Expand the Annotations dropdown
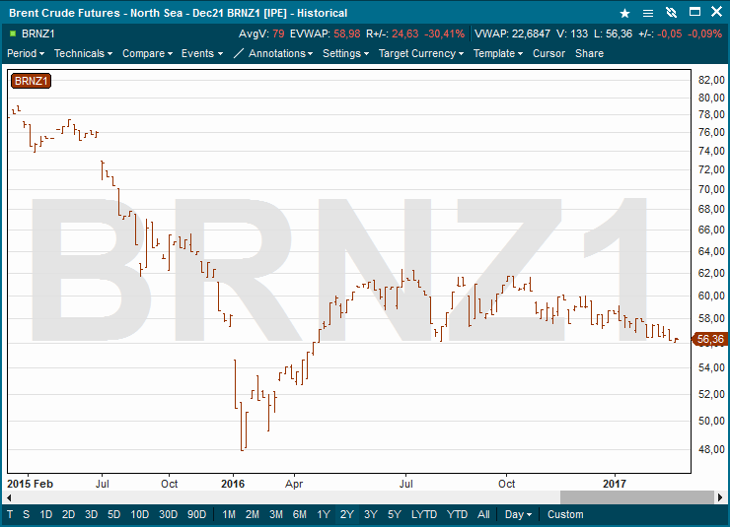The image size is (730, 527). (x=280, y=53)
